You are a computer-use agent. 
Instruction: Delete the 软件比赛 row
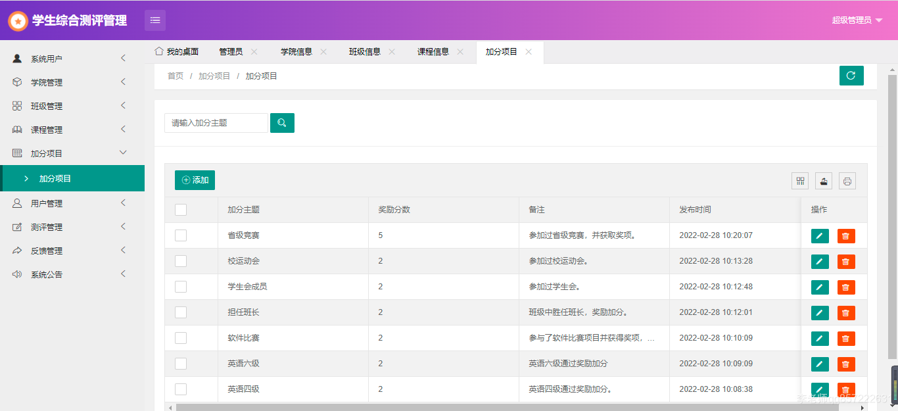(846, 339)
